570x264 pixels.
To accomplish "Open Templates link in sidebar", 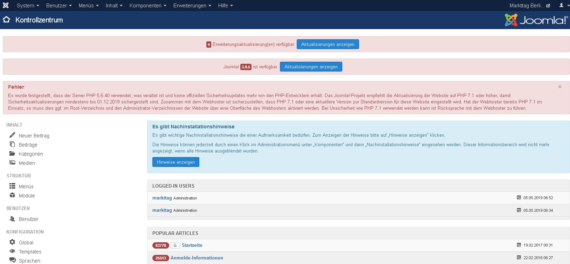I will point(30,252).
